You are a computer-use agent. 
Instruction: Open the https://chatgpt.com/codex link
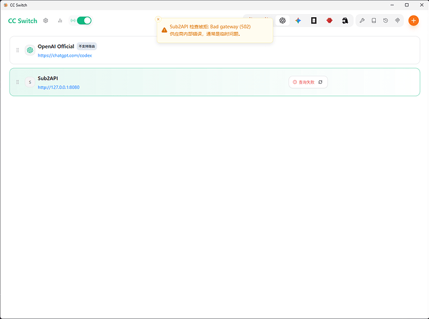65,56
